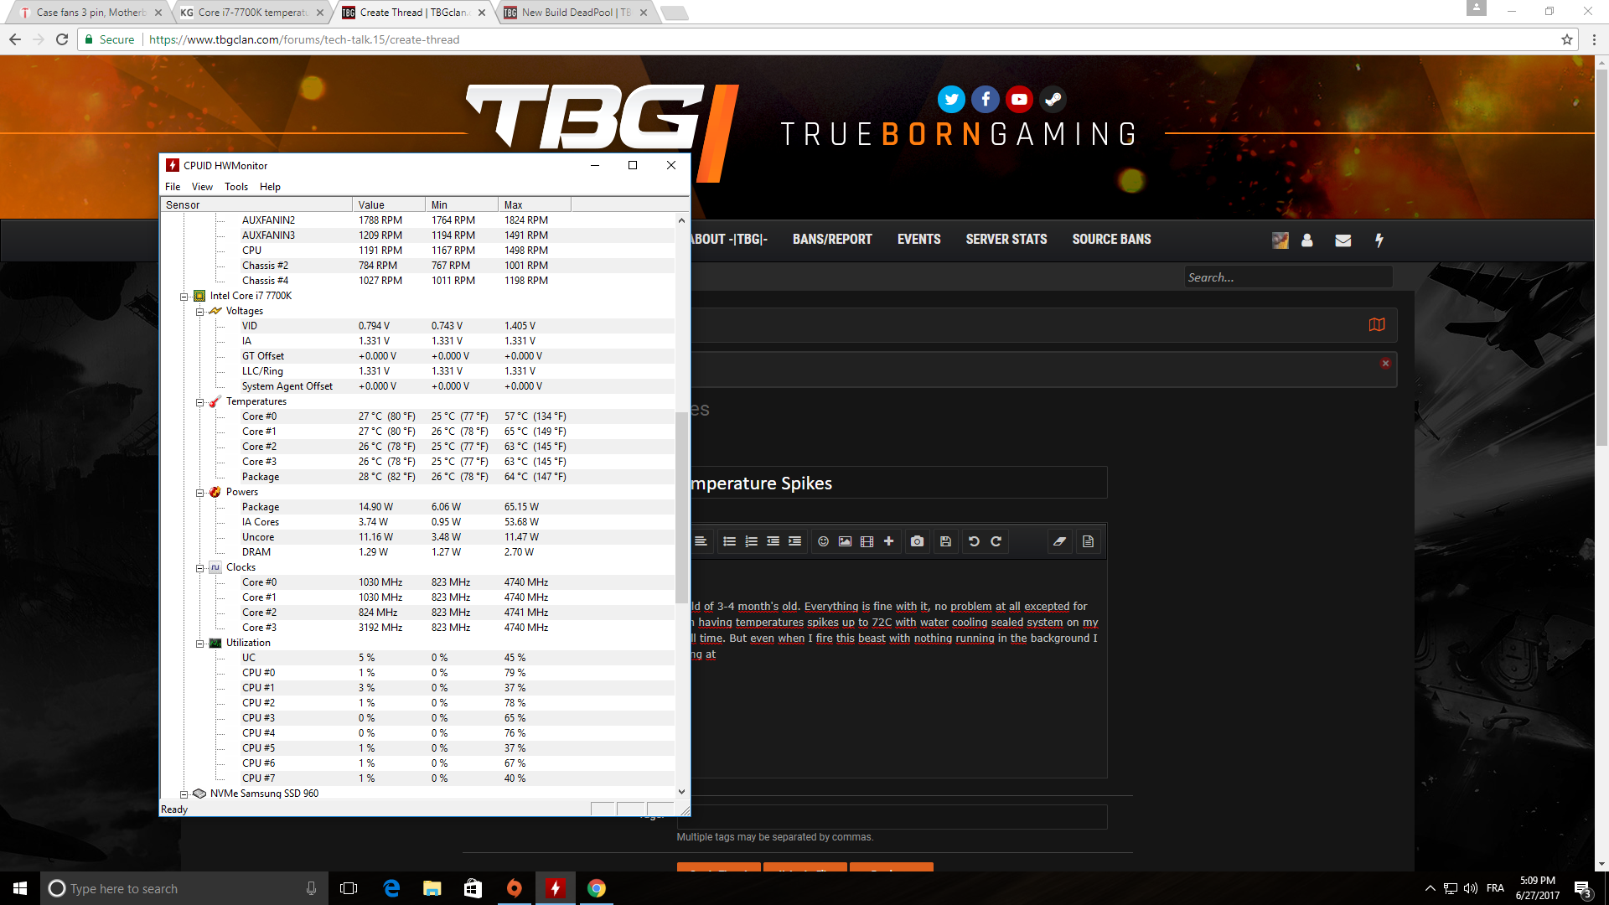Open the TBG Steam group icon

tap(1053, 100)
